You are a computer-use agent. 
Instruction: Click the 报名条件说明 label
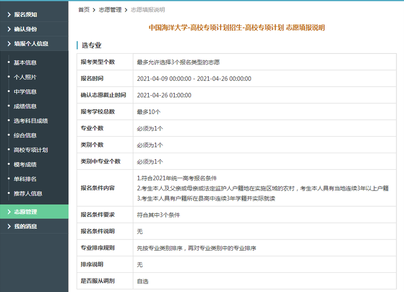[98, 231]
